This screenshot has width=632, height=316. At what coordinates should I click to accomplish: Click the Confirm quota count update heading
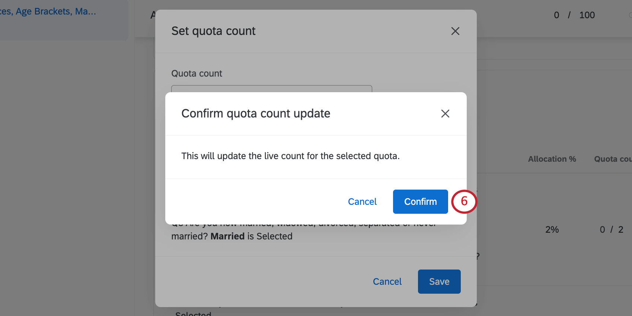256,113
